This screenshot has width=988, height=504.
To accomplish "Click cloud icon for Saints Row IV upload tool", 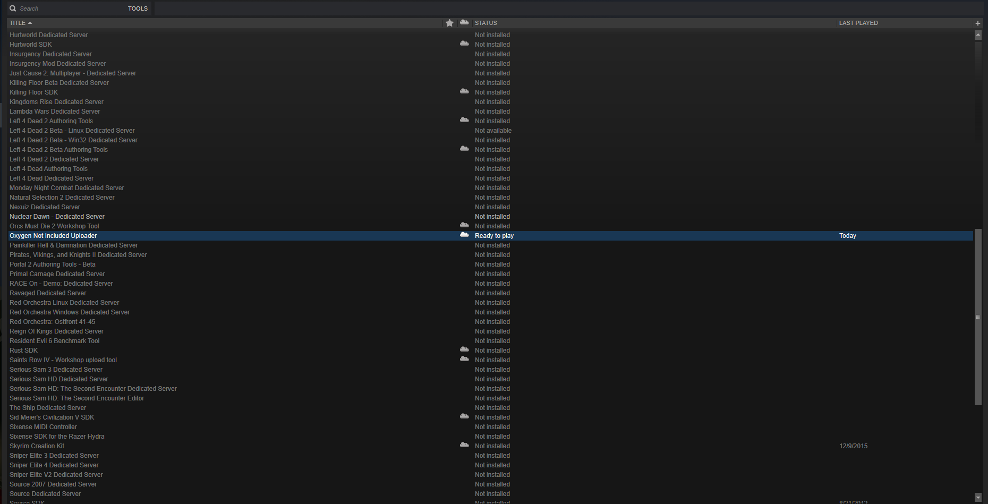I will [464, 359].
